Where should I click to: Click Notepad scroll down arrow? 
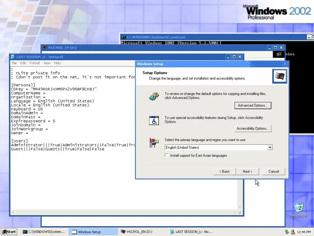point(240,207)
